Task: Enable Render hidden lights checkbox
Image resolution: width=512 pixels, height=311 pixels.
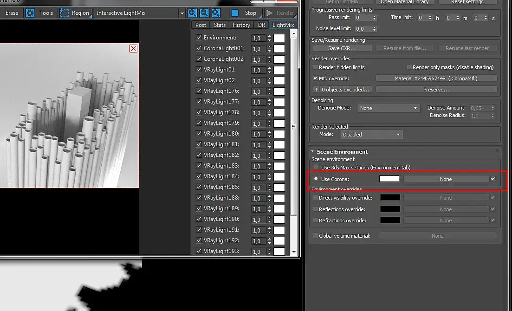Action: 316,67
